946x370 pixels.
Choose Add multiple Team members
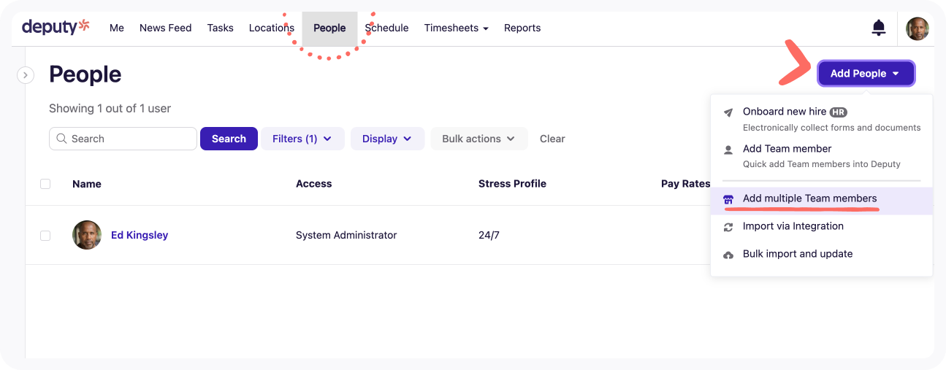[x=822, y=199]
